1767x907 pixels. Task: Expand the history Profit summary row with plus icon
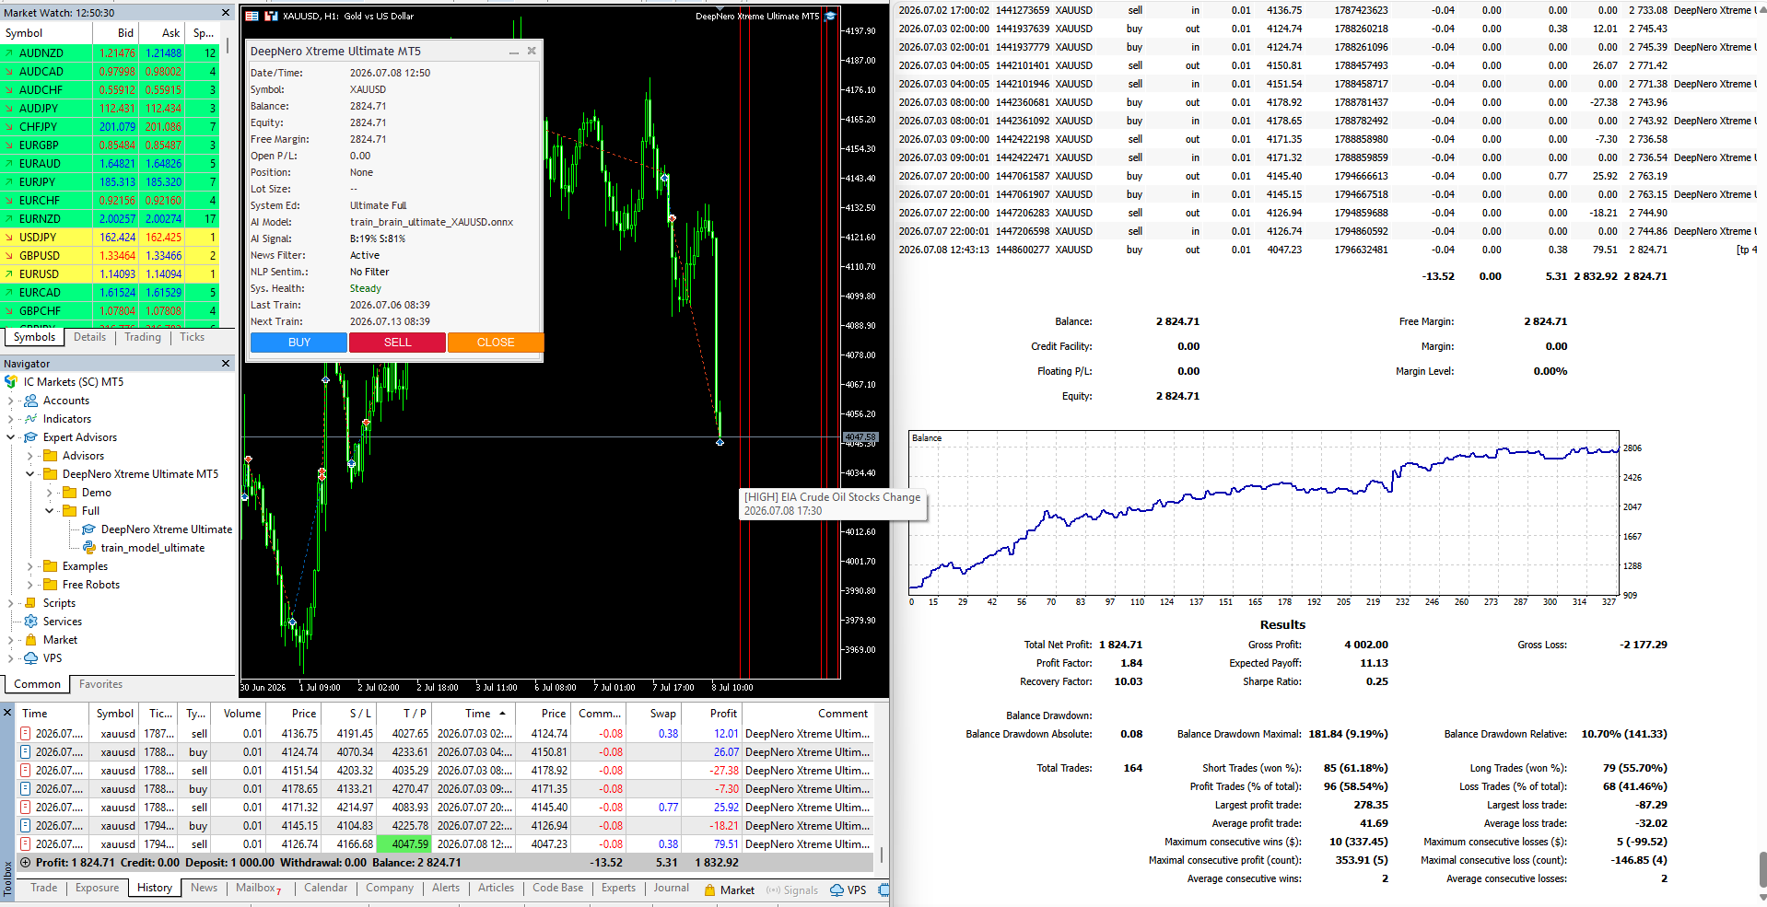tap(26, 862)
